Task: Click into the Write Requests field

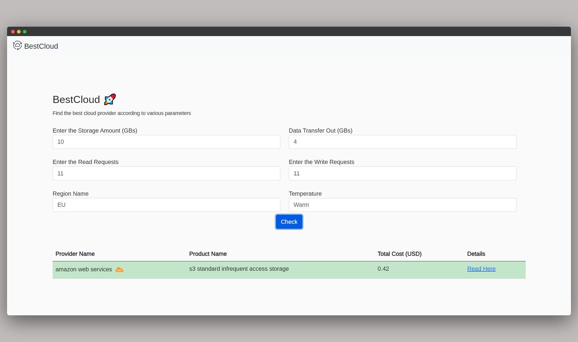Action: (x=402, y=173)
